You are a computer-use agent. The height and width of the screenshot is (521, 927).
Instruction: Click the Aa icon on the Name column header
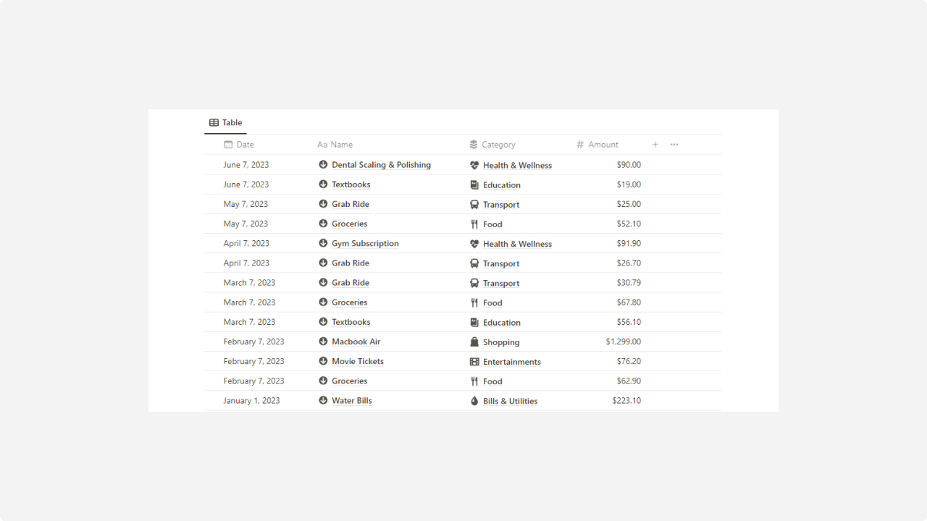click(322, 145)
